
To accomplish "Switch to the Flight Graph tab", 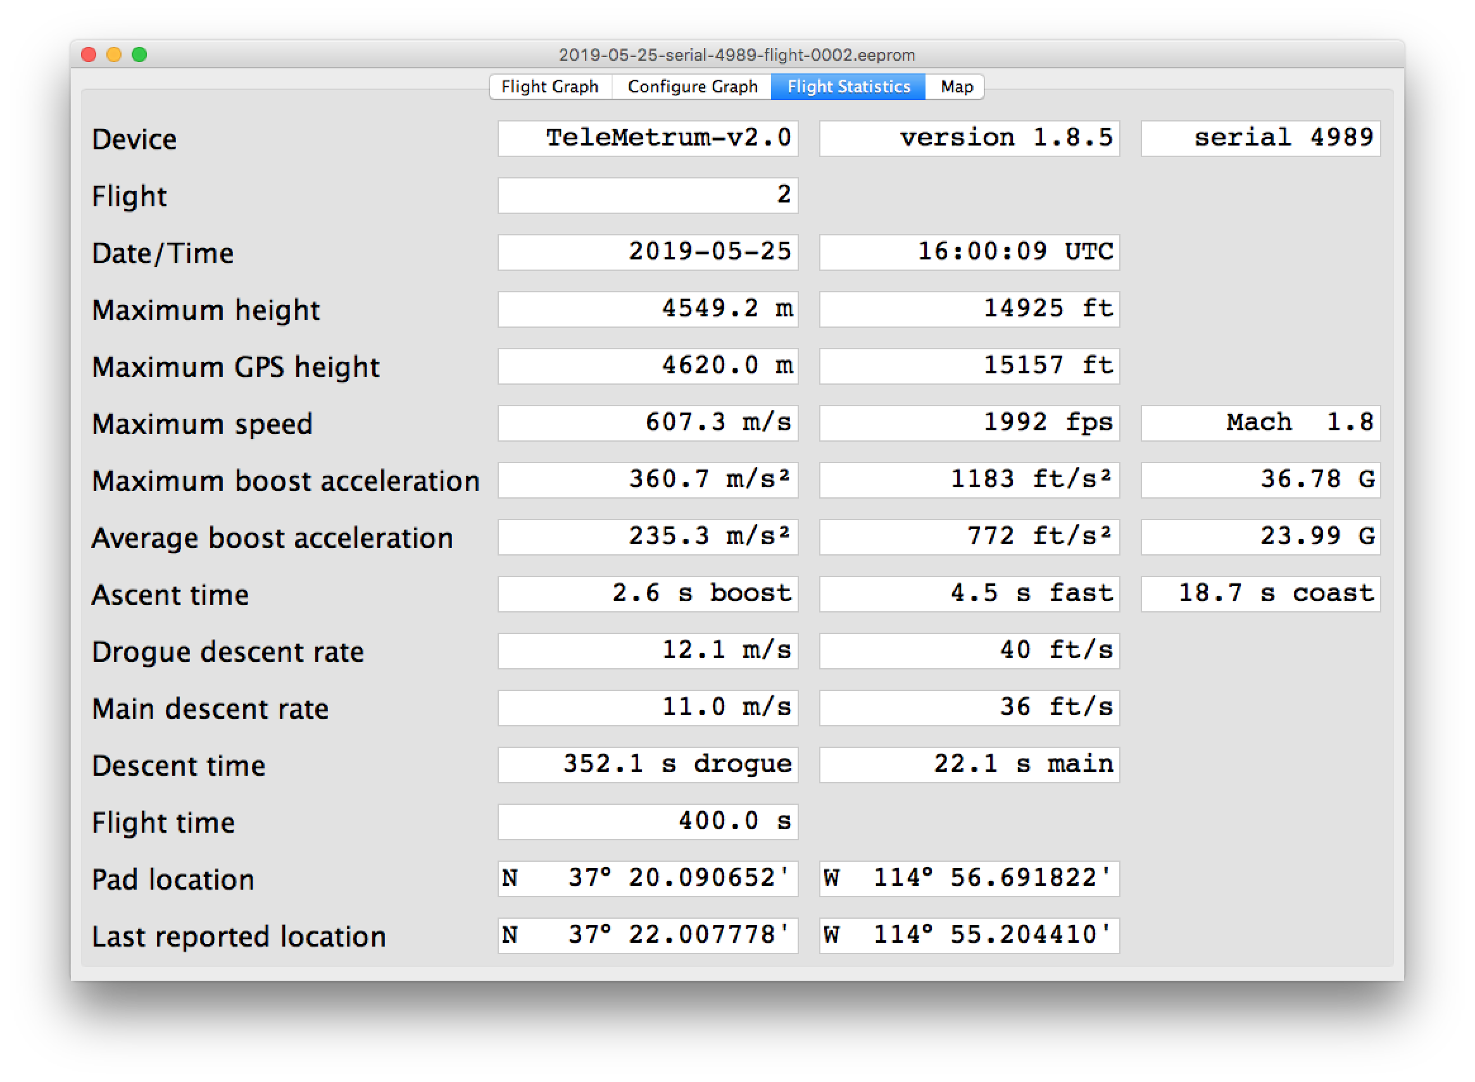I will (549, 87).
